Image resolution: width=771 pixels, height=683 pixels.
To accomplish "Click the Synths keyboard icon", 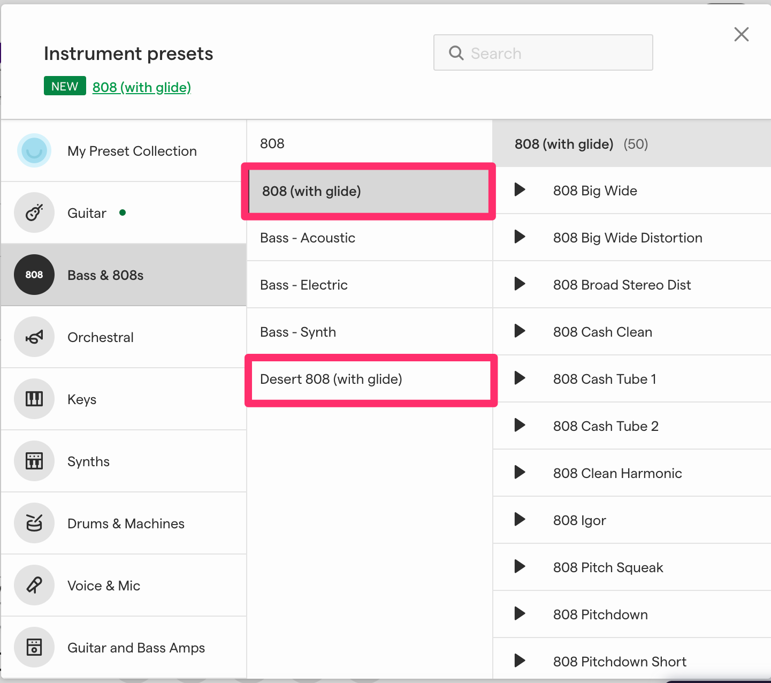I will coord(34,461).
